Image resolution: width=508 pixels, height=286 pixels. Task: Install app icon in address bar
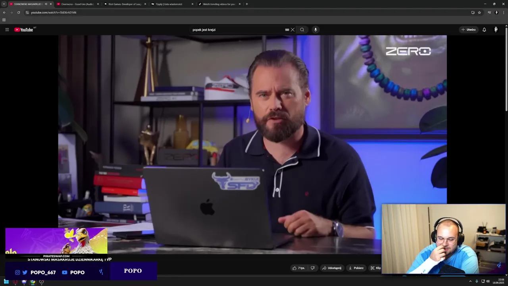coord(473,12)
